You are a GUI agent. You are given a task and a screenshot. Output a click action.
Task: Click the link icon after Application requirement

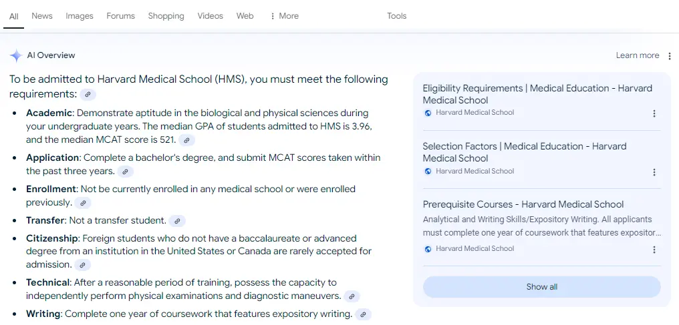[126, 172]
